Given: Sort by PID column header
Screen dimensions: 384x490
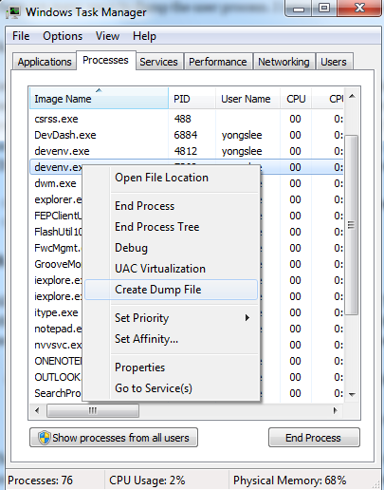Looking at the screenshot, I should [192, 99].
